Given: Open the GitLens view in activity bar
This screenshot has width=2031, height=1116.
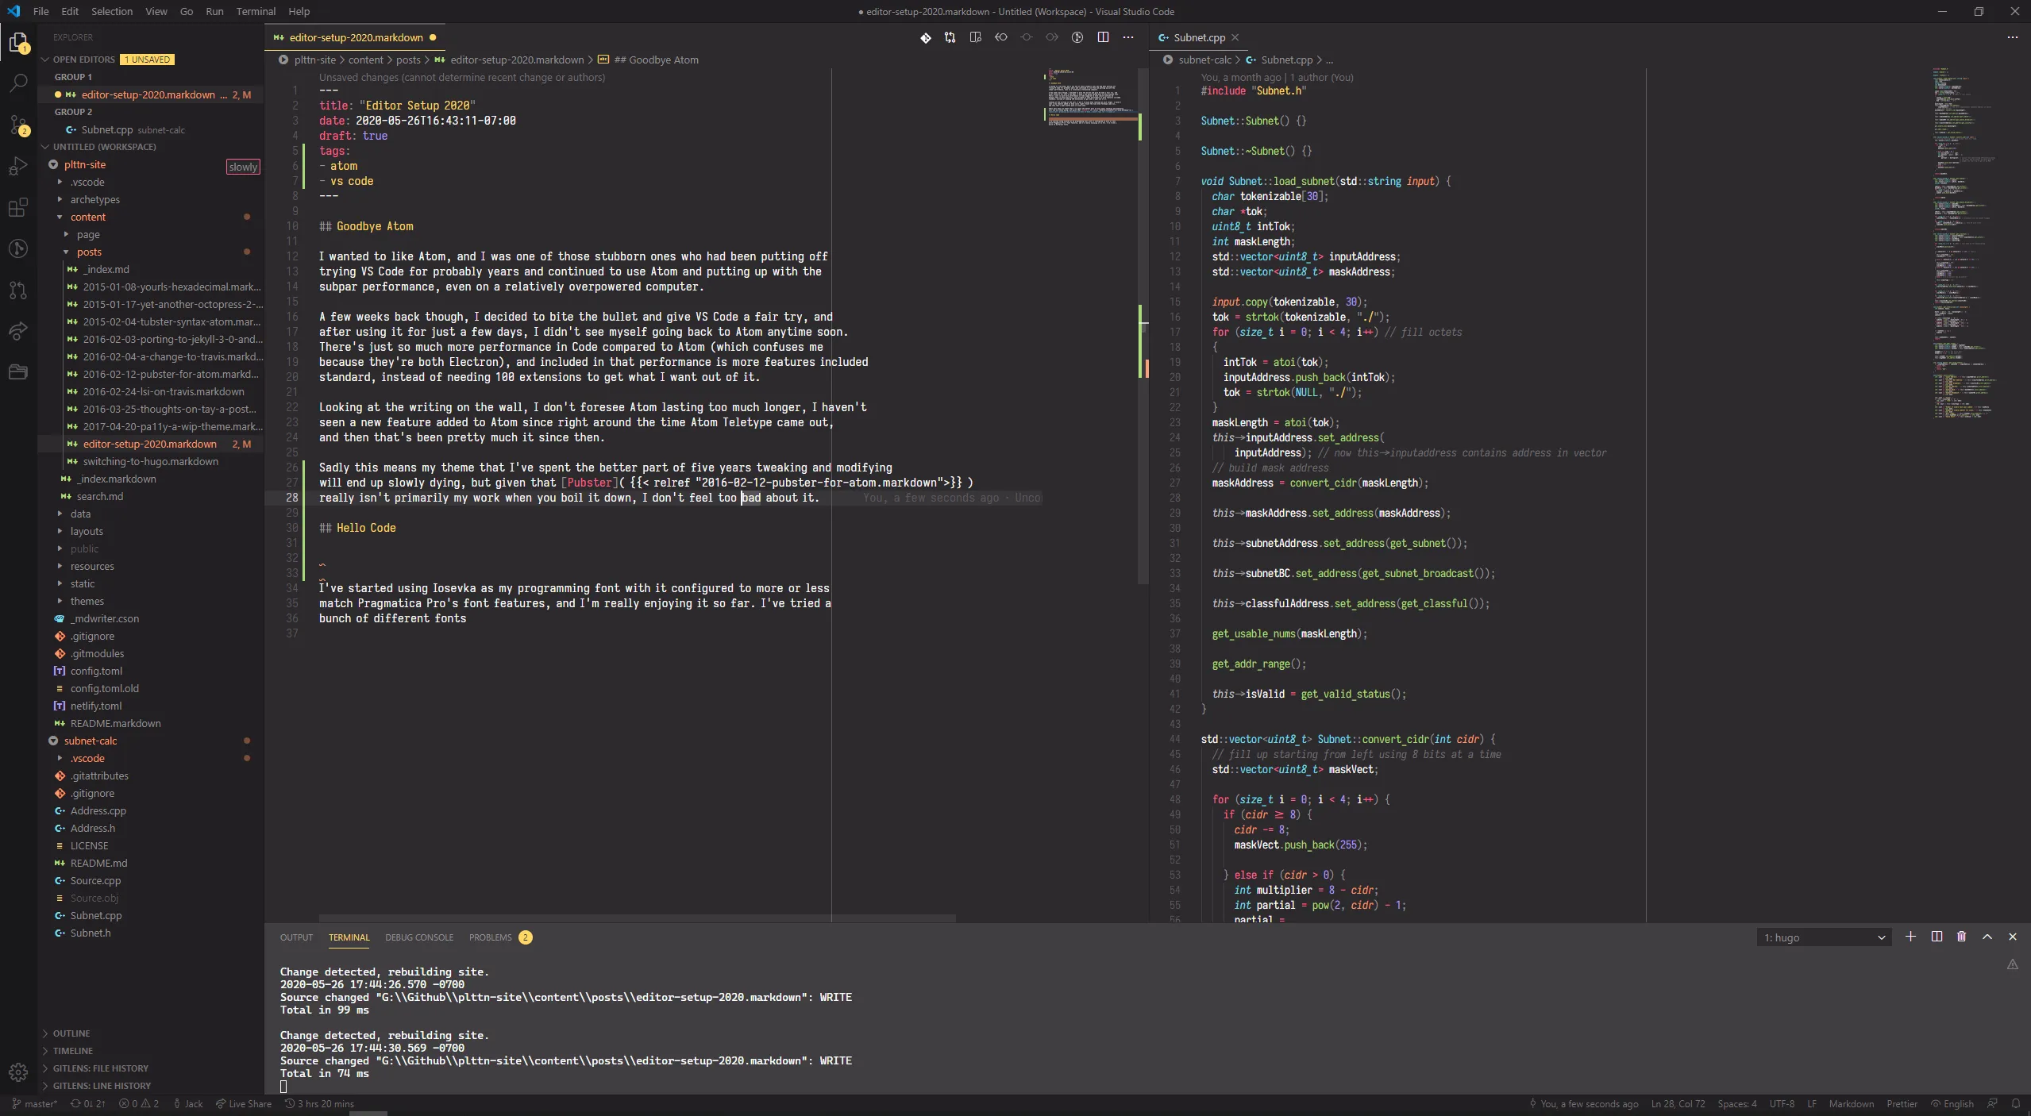Looking at the screenshot, I should point(18,248).
